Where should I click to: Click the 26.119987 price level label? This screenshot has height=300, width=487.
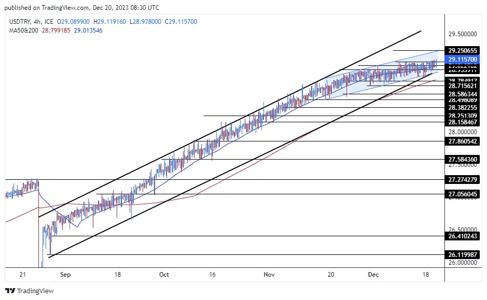[462, 255]
